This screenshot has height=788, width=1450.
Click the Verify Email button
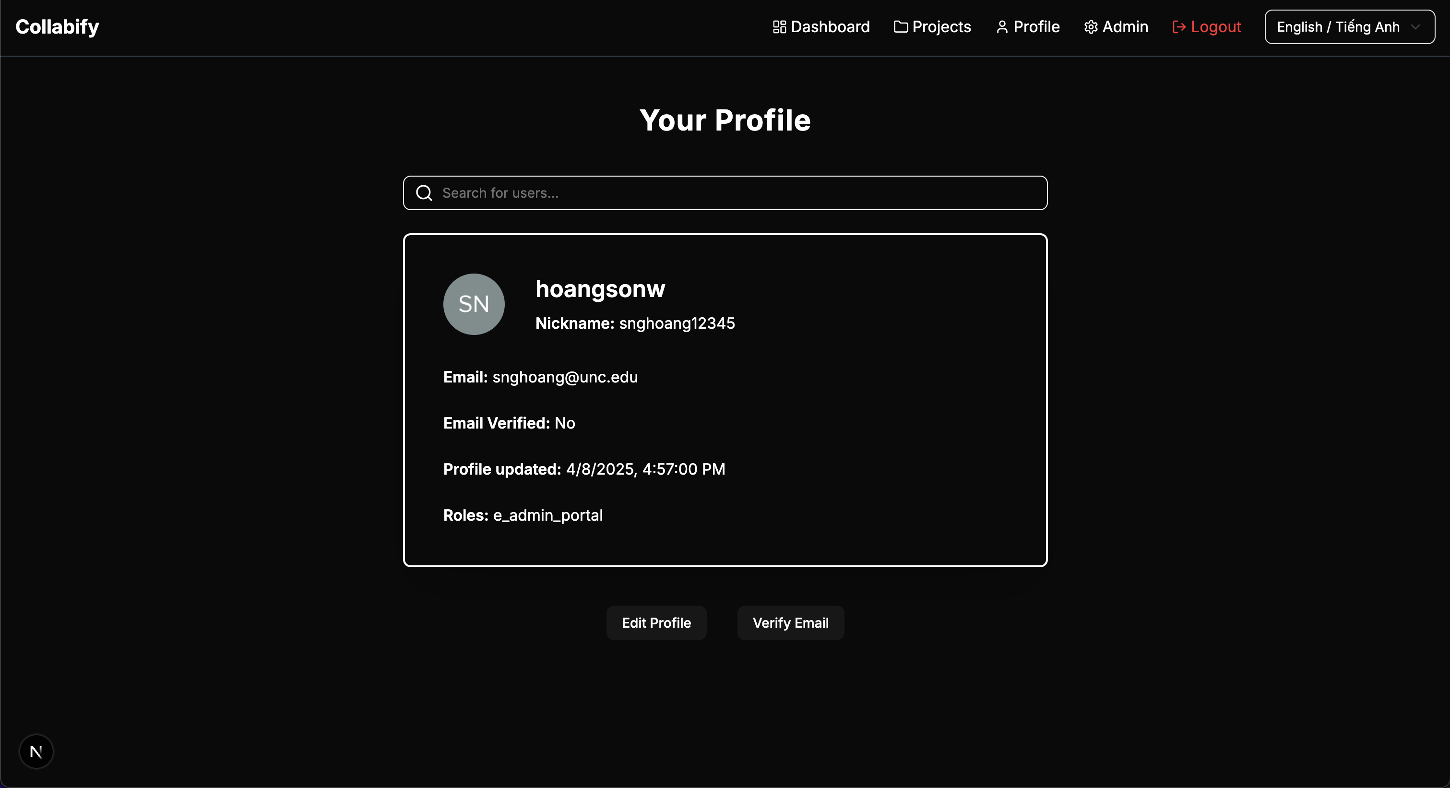point(791,623)
